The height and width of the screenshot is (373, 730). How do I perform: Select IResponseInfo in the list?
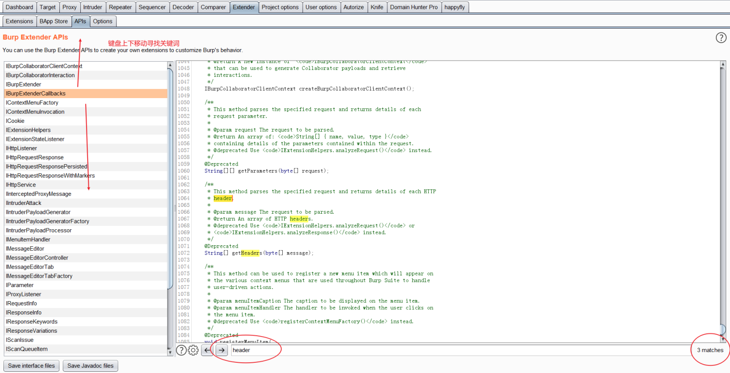pyautogui.click(x=86, y=313)
